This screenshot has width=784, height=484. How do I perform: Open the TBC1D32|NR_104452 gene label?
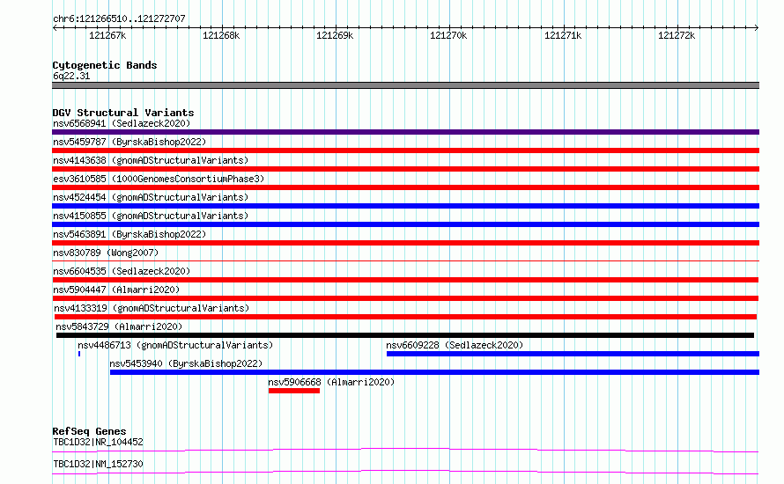(98, 442)
